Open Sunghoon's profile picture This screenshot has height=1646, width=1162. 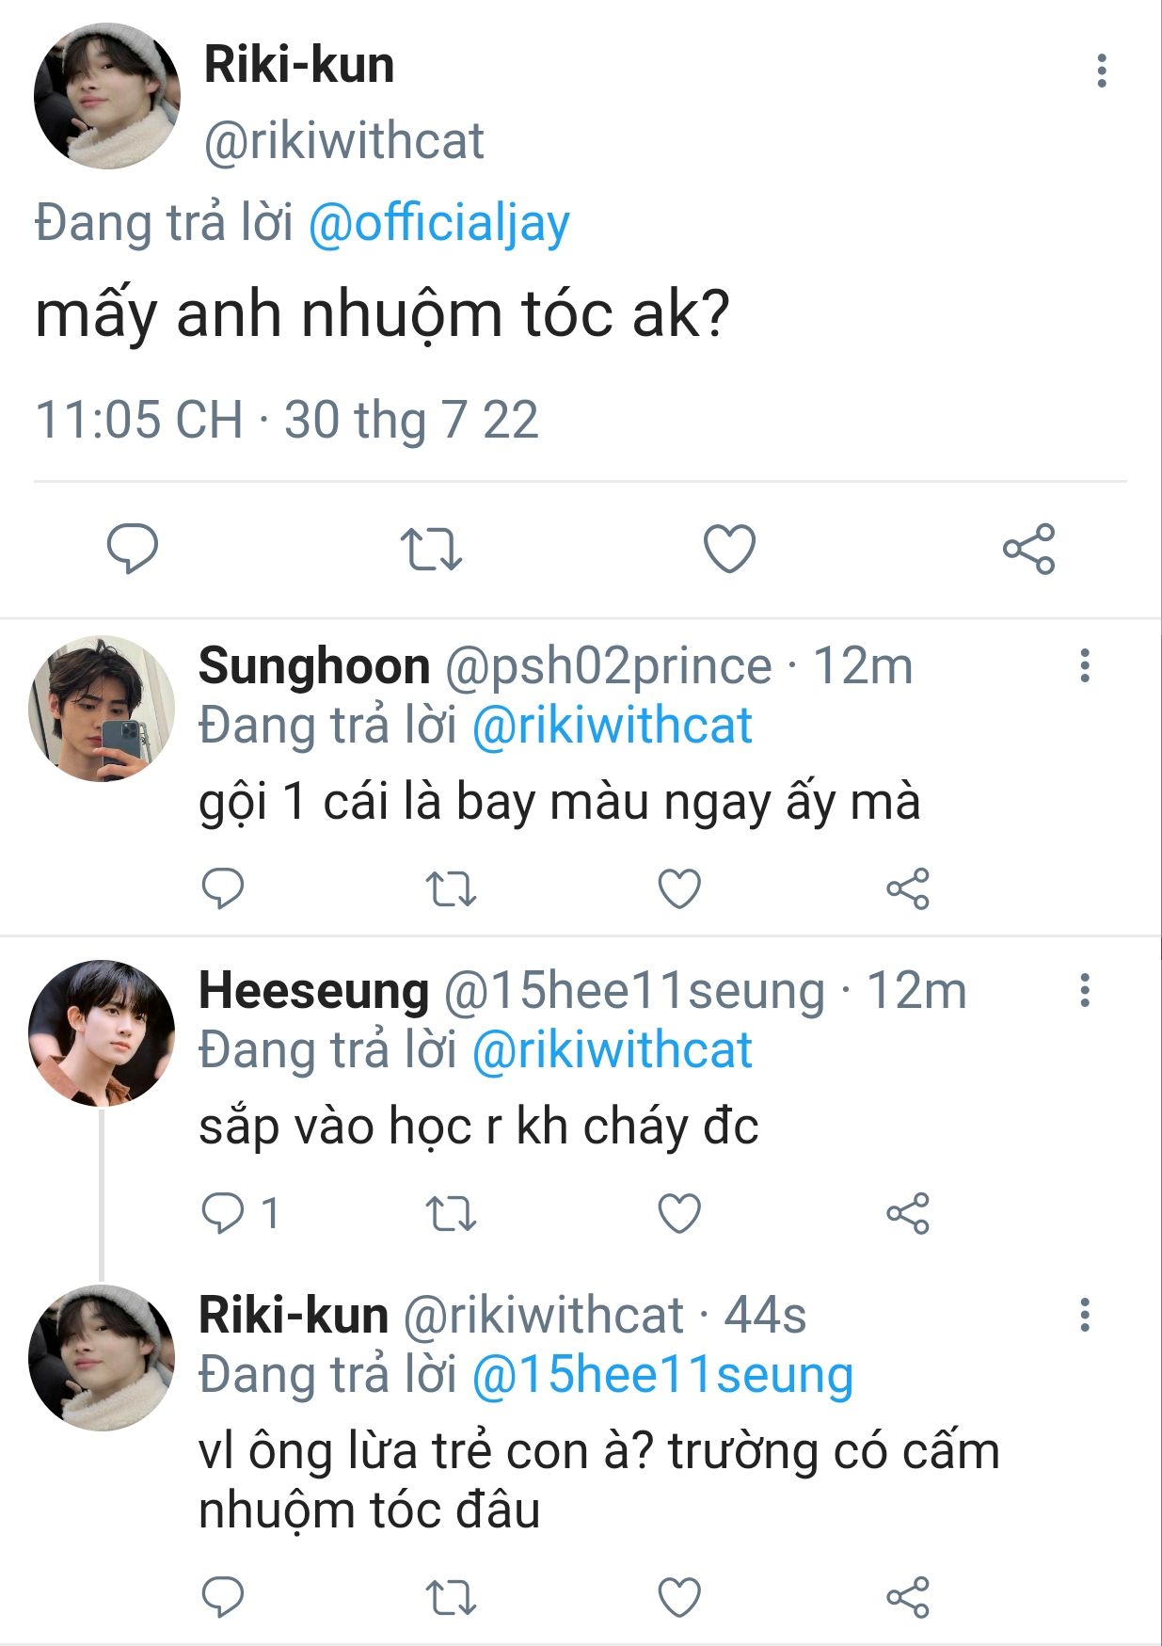[x=102, y=708]
